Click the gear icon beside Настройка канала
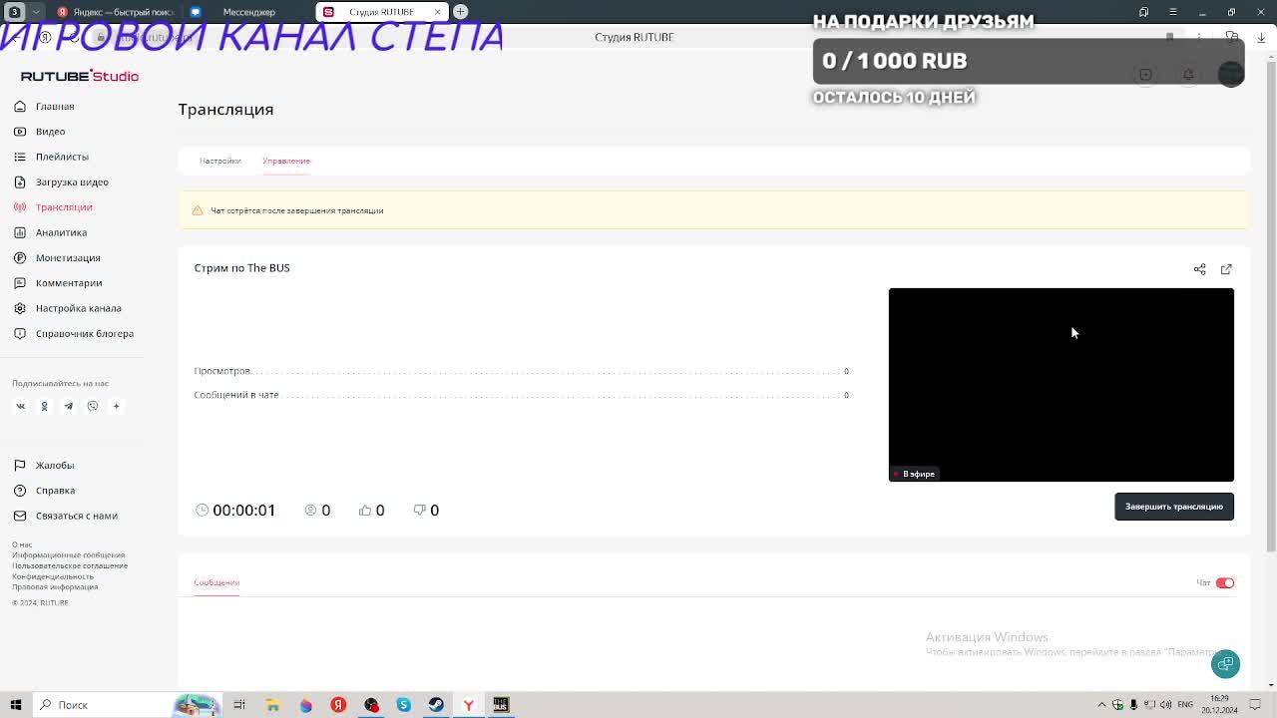1277x718 pixels. (x=20, y=308)
